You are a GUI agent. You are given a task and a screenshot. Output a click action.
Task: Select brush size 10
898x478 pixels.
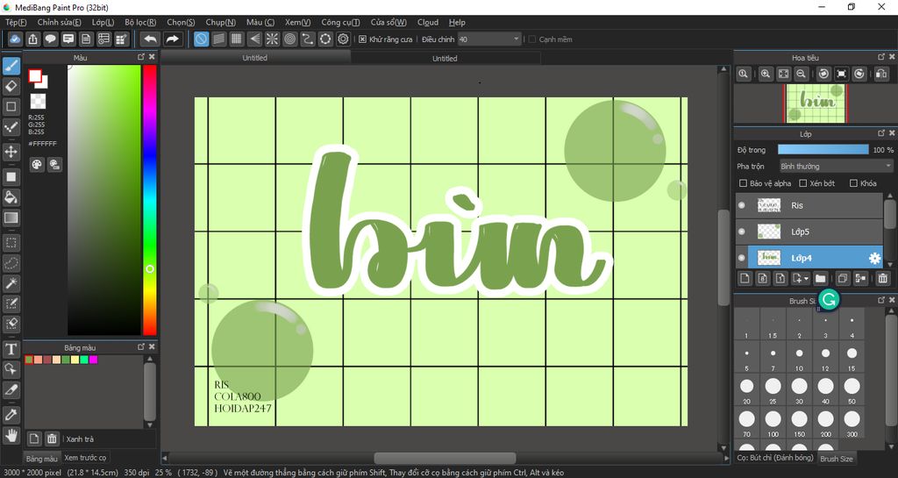799,358
